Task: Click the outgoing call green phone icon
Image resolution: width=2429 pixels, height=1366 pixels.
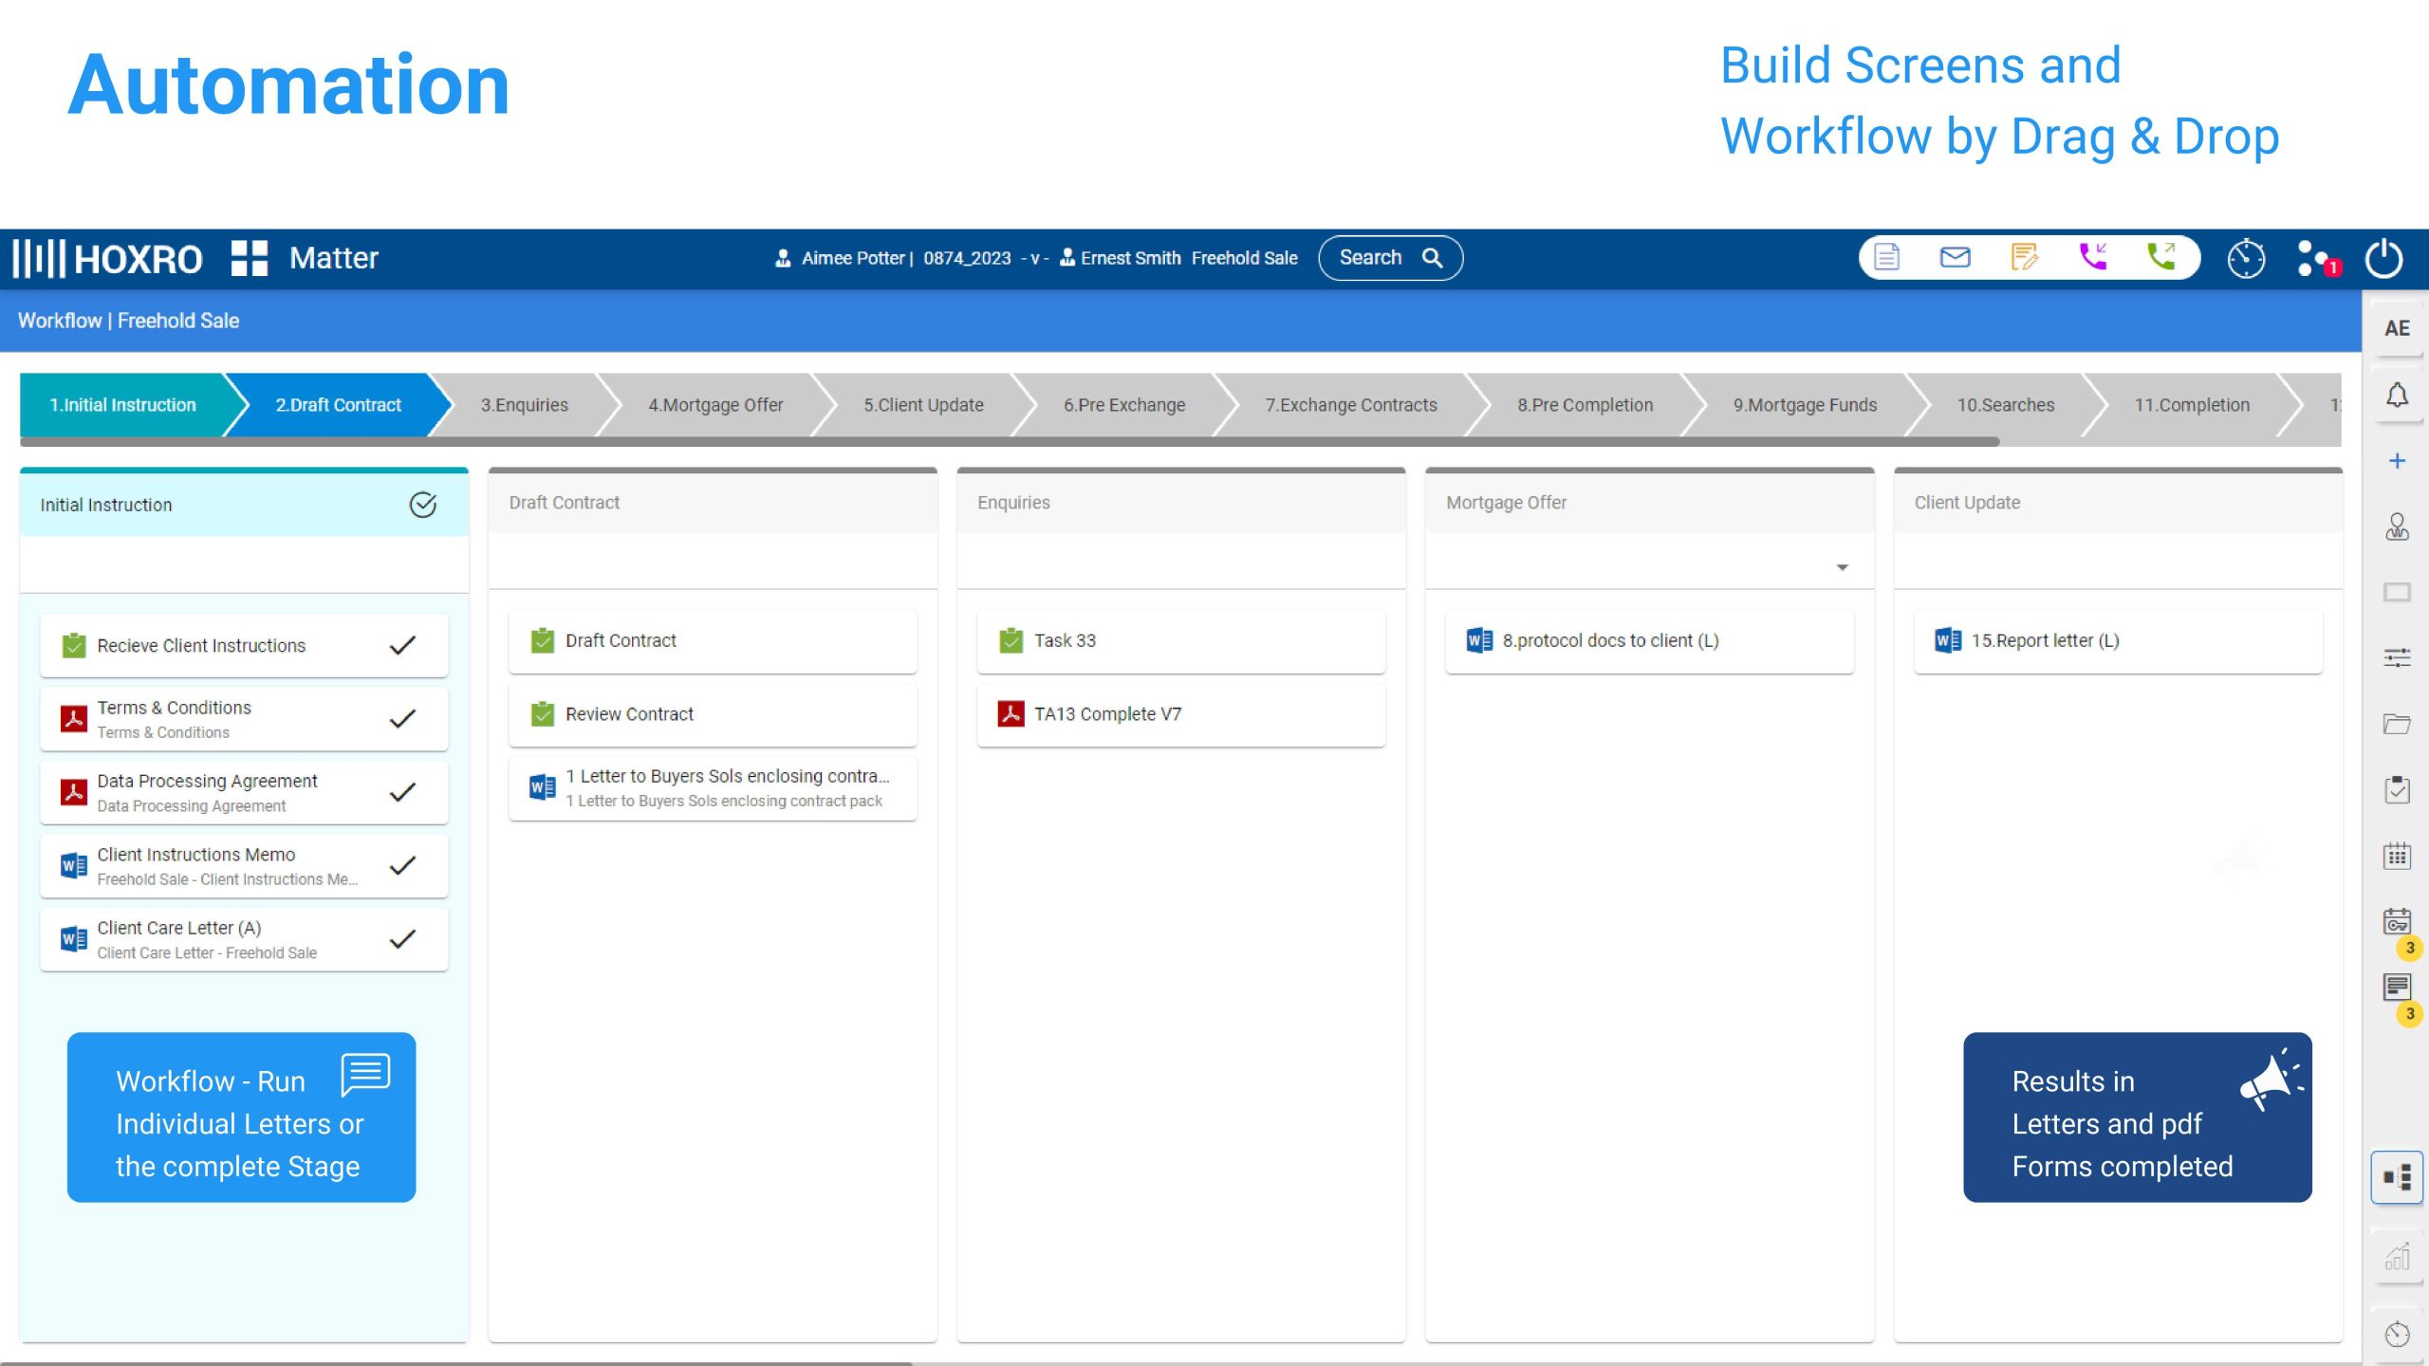Action: pos(2161,257)
